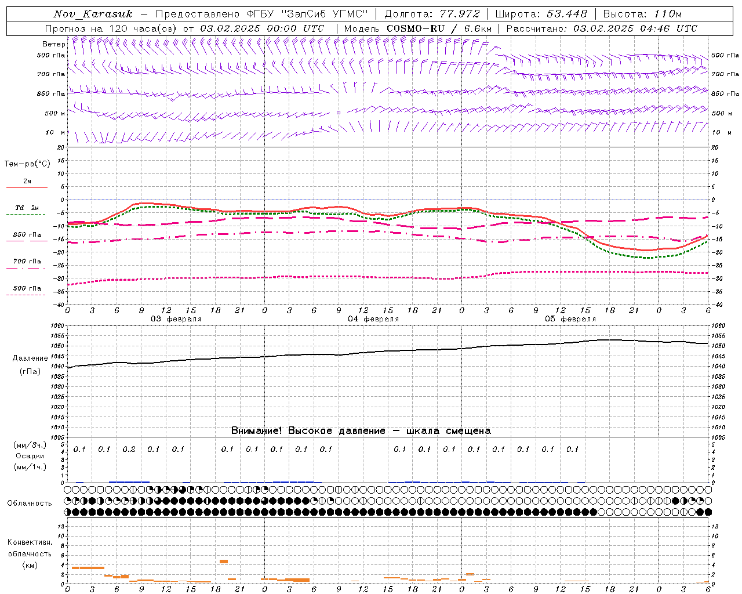The image size is (742, 594).
Task: Click the Внимание! Высокое давление warning text
Action: (361, 430)
